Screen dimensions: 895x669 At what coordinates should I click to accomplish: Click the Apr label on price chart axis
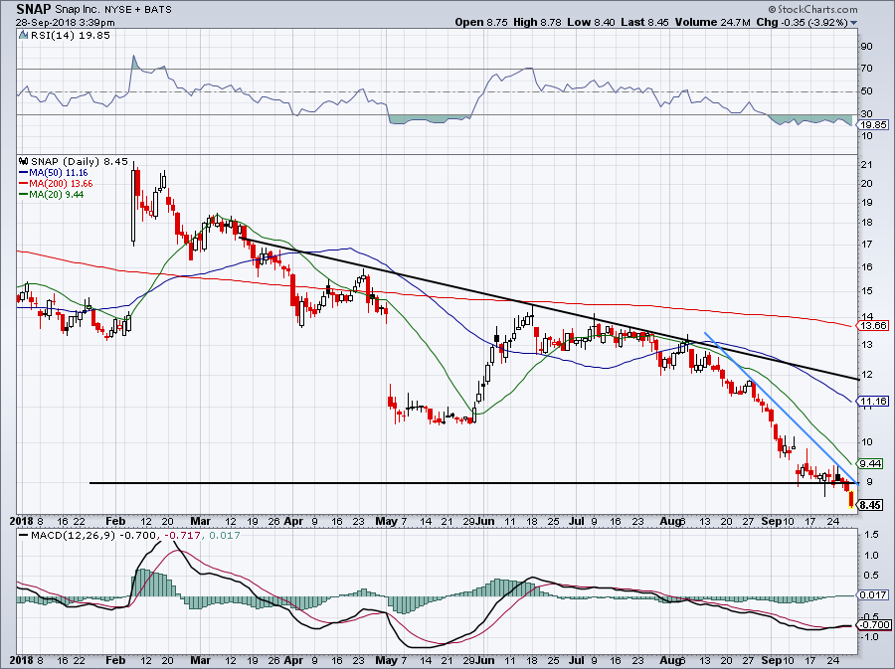point(293,521)
